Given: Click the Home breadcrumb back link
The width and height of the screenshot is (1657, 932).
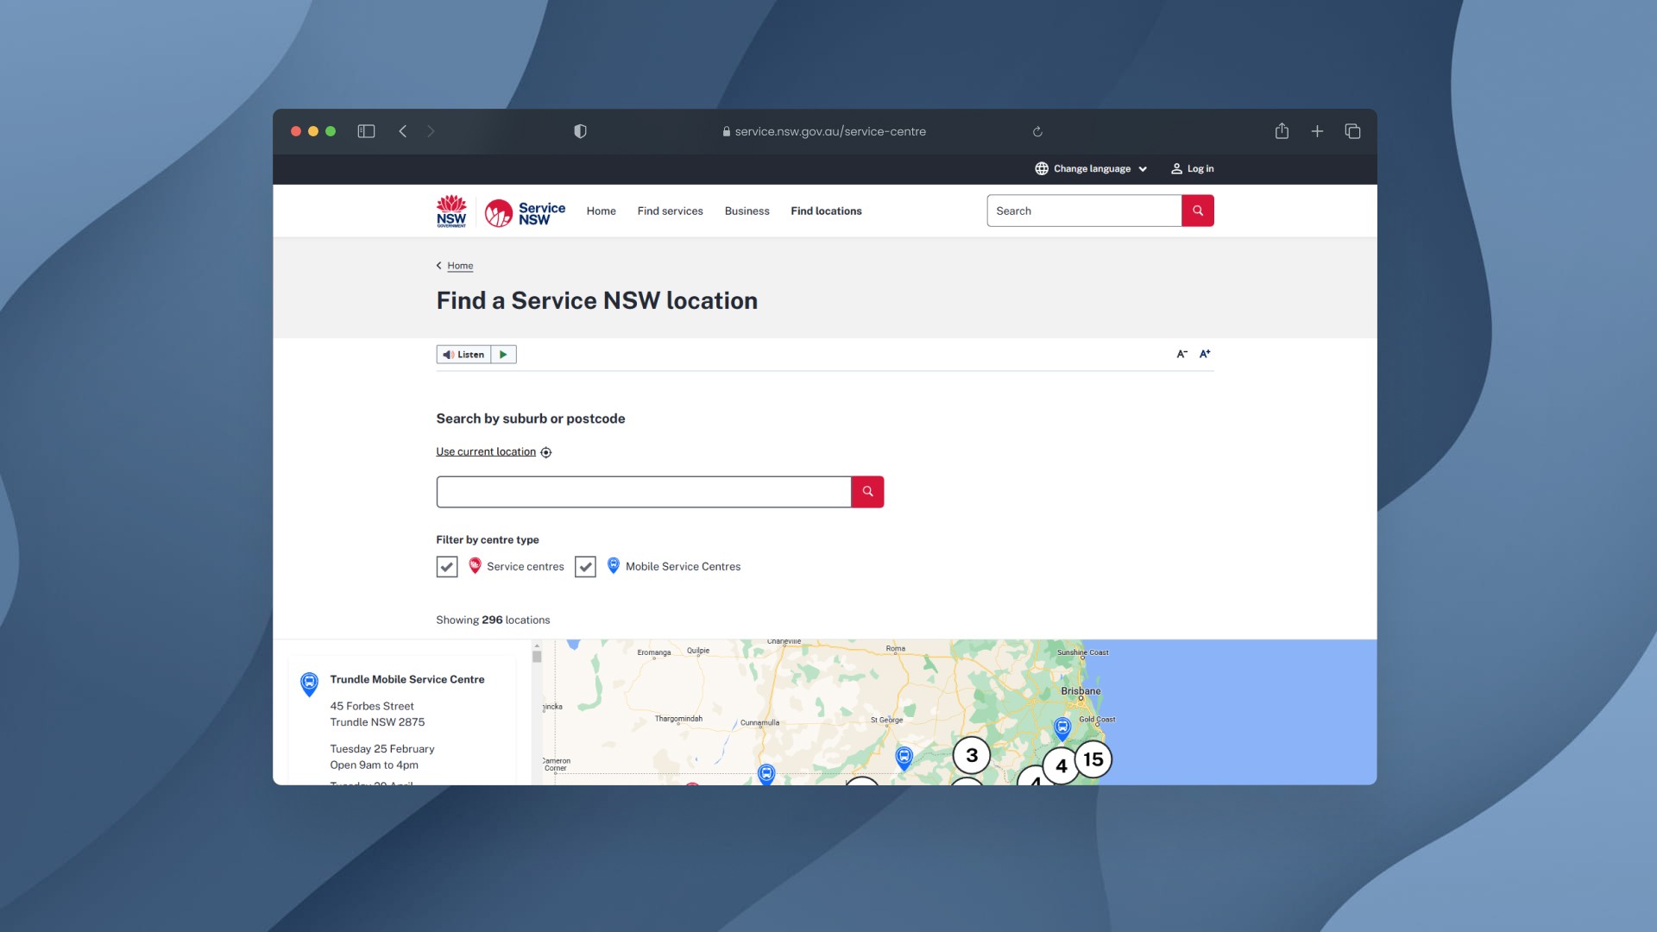Looking at the screenshot, I should coord(460,266).
